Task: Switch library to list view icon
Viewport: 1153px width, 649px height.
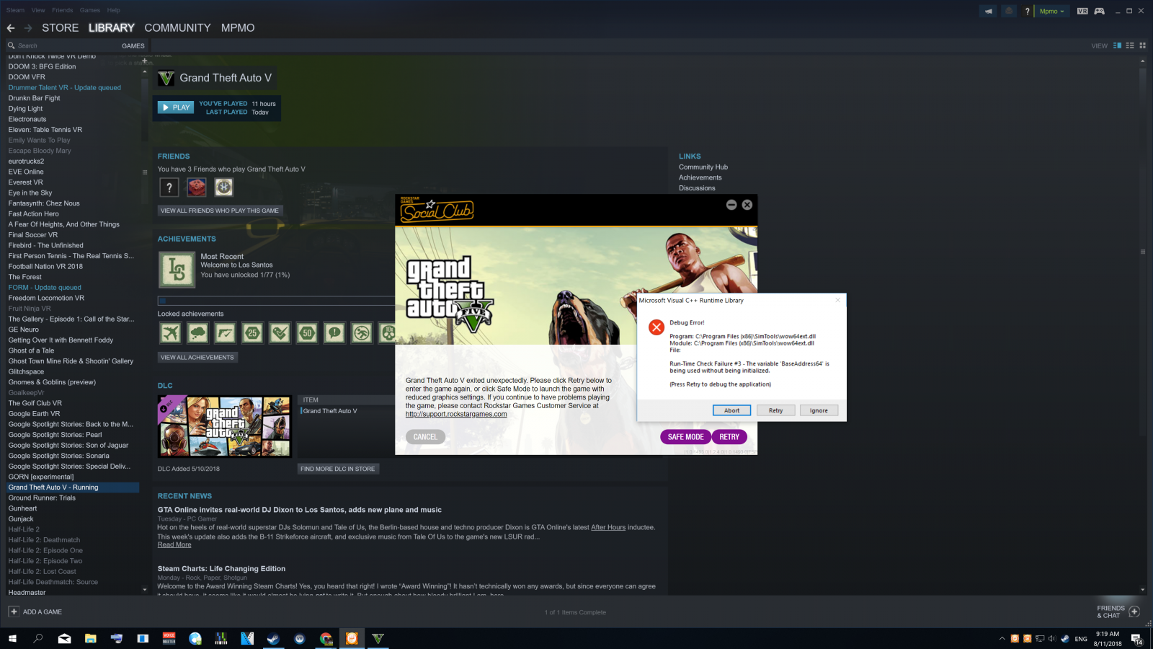Action: pos(1130,45)
